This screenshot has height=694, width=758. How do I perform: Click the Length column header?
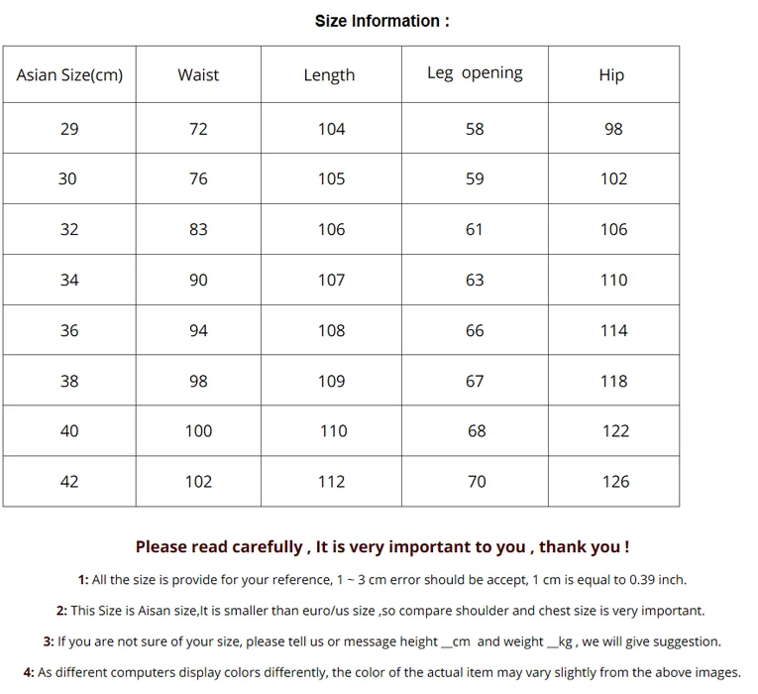[x=329, y=75]
